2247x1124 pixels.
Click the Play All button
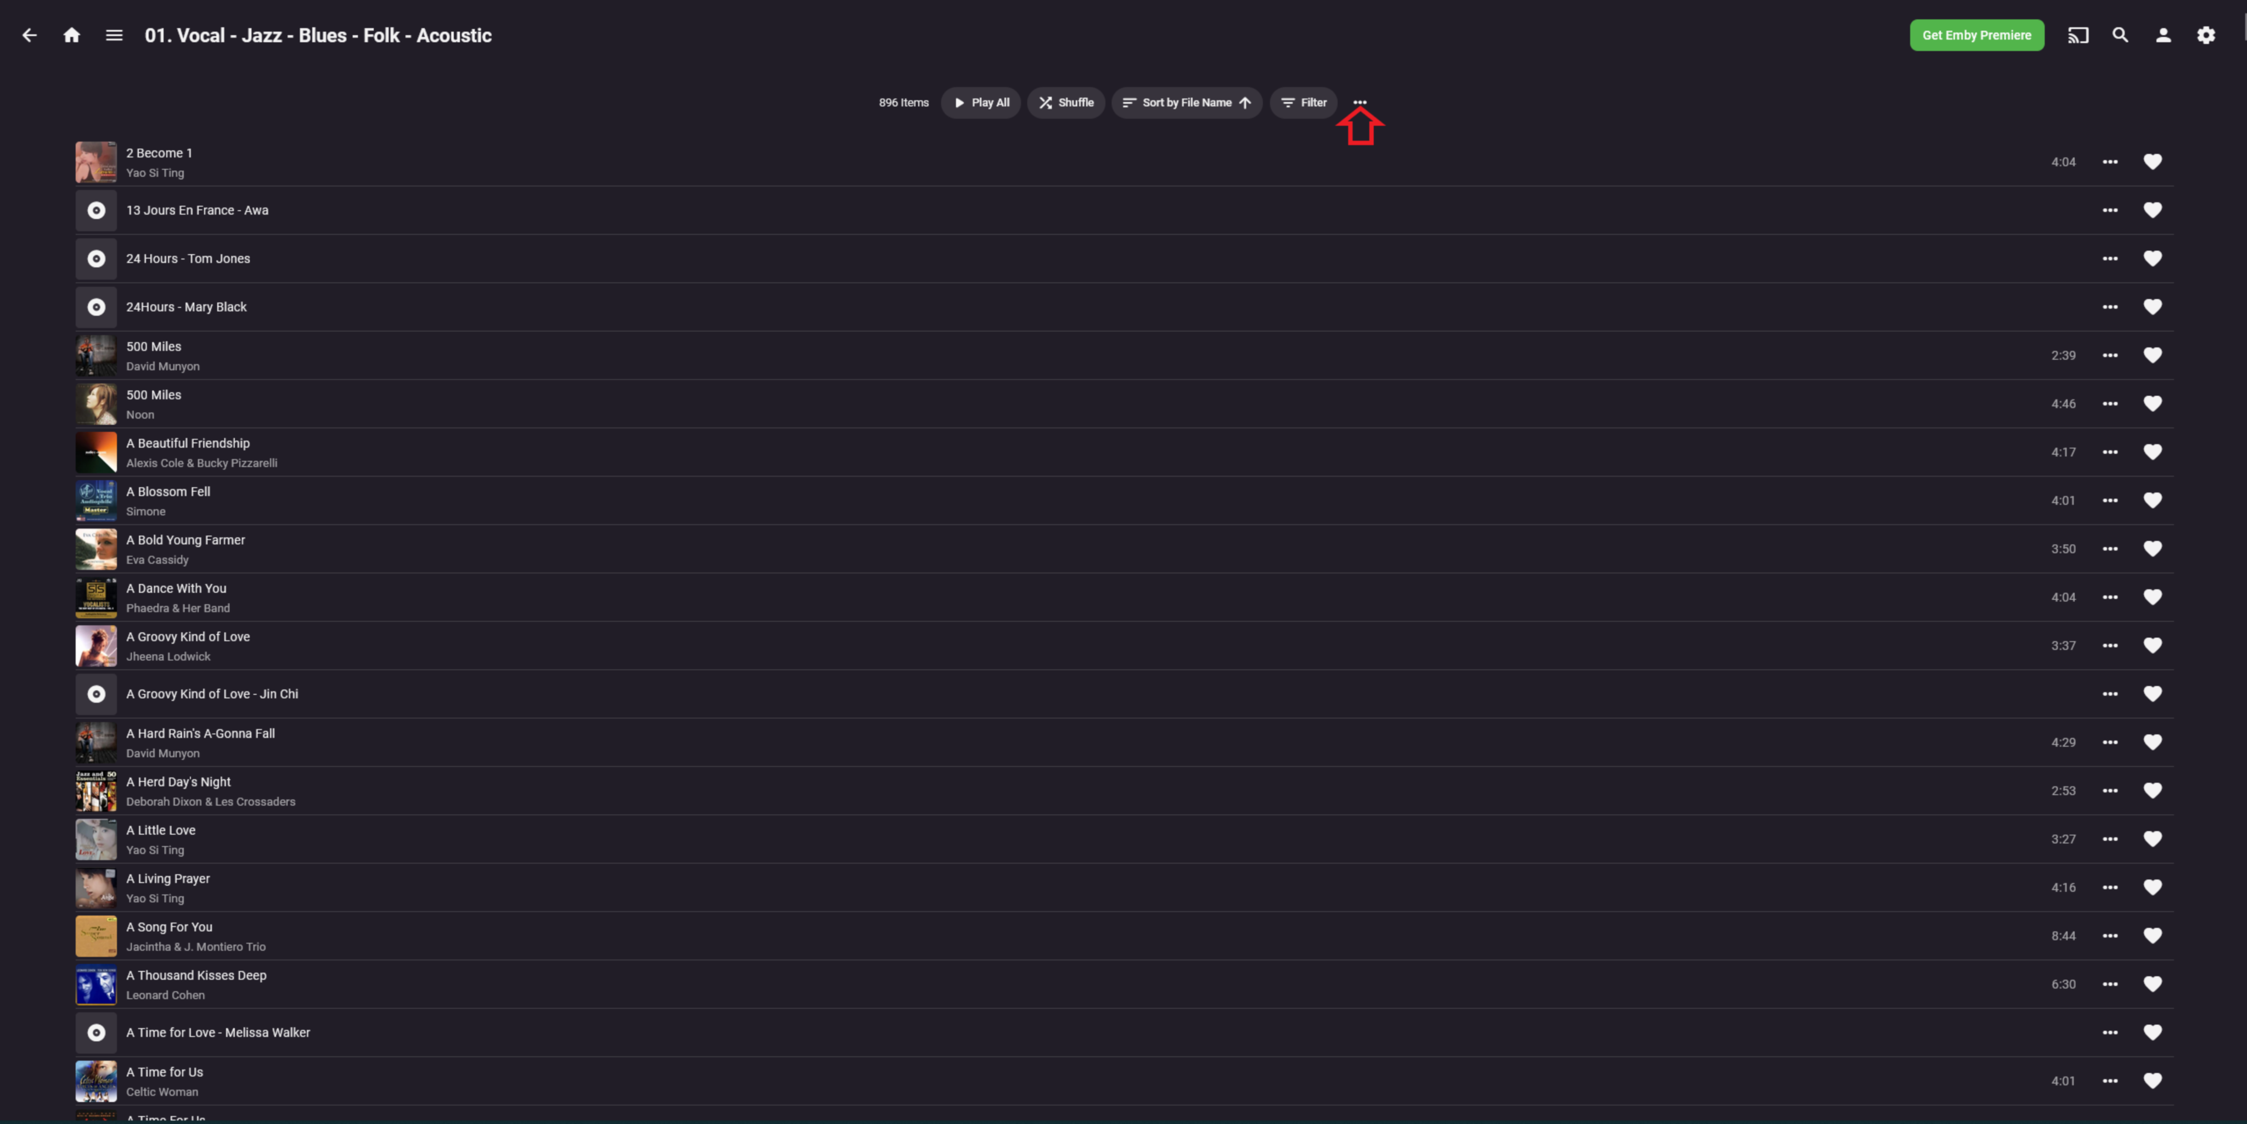pyautogui.click(x=980, y=102)
